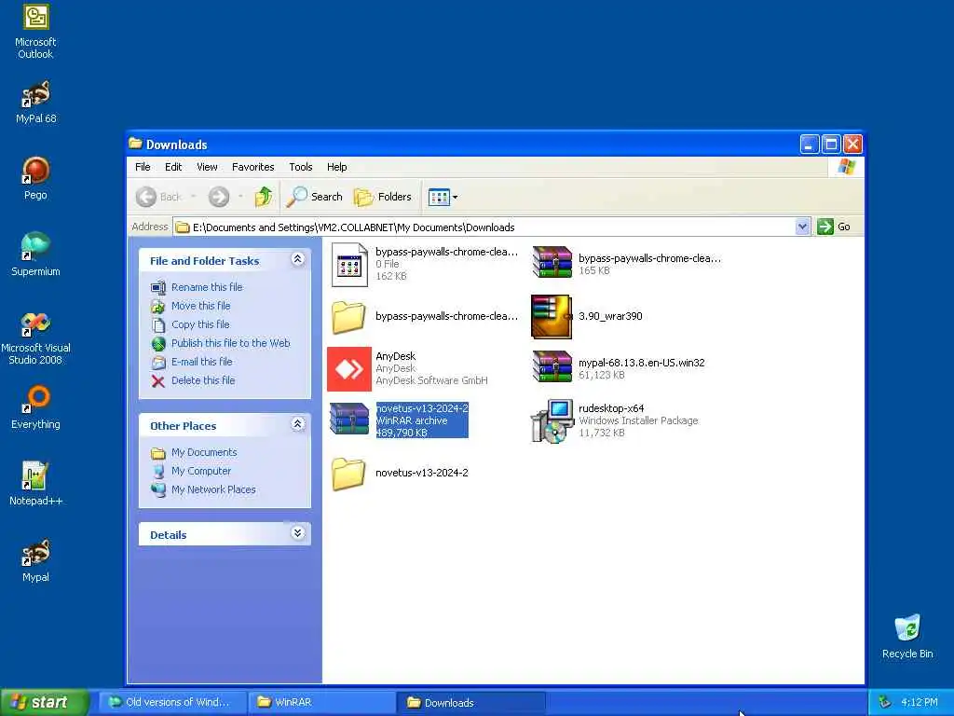Open the Views dropdown button

tap(443, 197)
